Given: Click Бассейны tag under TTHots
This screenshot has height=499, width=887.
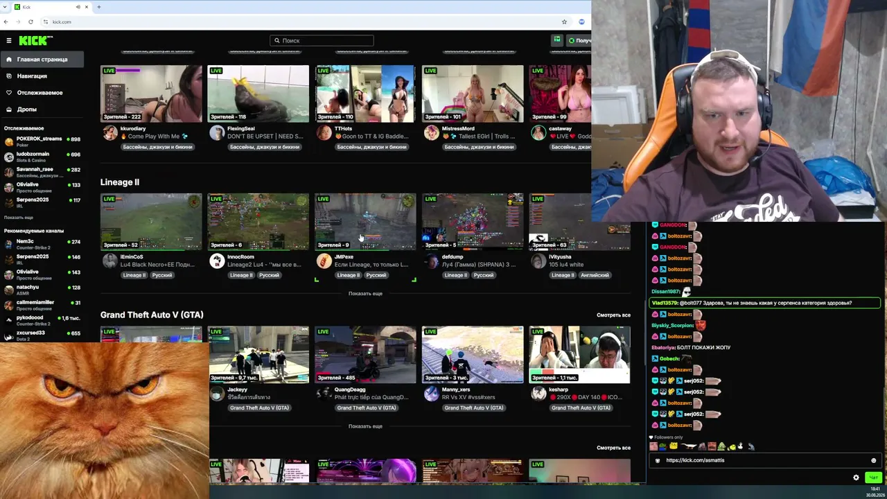Looking at the screenshot, I should (372, 147).
